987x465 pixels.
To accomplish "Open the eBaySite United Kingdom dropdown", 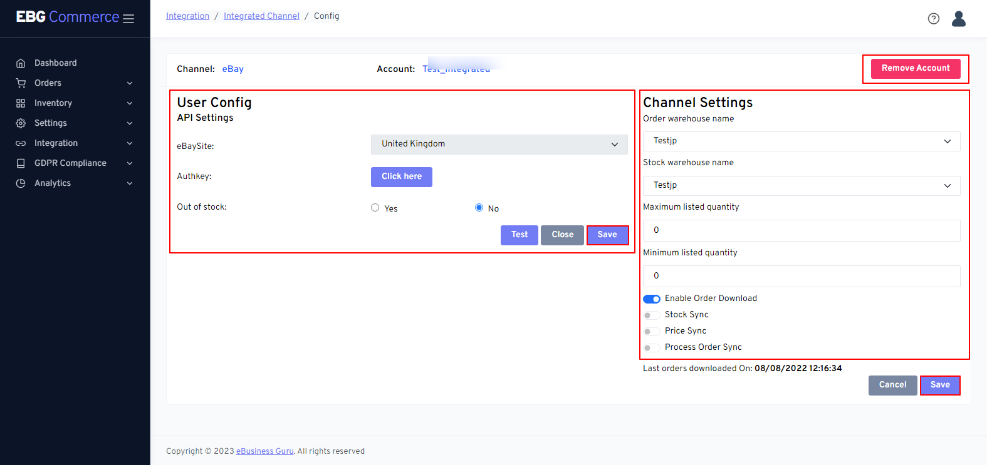I will point(499,145).
